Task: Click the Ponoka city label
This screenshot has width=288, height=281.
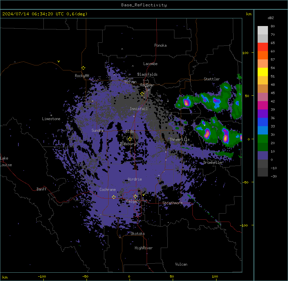Action: pyautogui.click(x=160, y=45)
